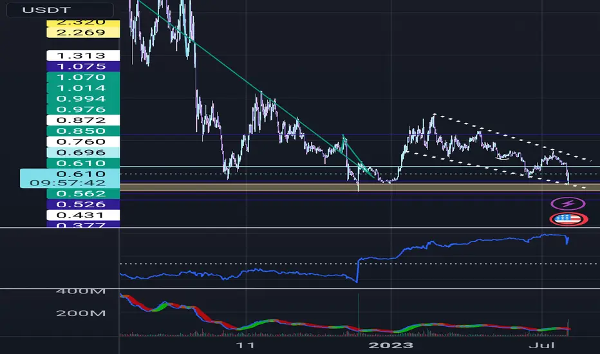
Task: Select the white 0.760 price label
Action: (x=83, y=141)
